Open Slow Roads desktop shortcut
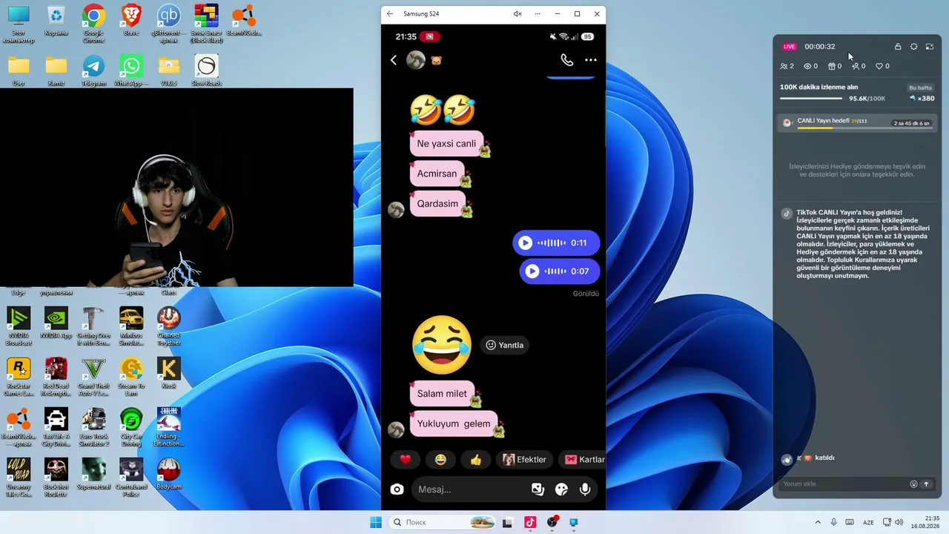This screenshot has width=949, height=534. pos(206,71)
